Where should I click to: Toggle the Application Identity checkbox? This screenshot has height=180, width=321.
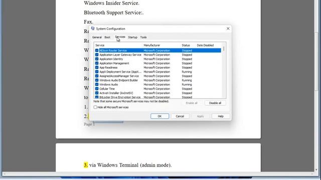pyautogui.click(x=97, y=59)
